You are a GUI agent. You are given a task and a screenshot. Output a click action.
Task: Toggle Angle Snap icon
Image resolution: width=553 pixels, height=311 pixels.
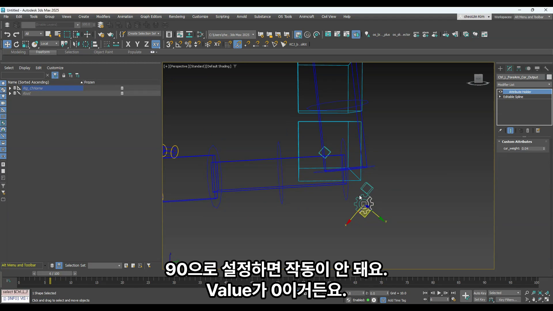[179, 44]
